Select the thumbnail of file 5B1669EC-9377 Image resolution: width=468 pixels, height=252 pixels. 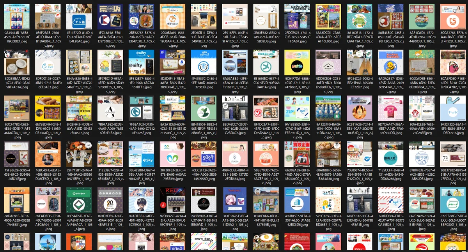click(x=266, y=62)
